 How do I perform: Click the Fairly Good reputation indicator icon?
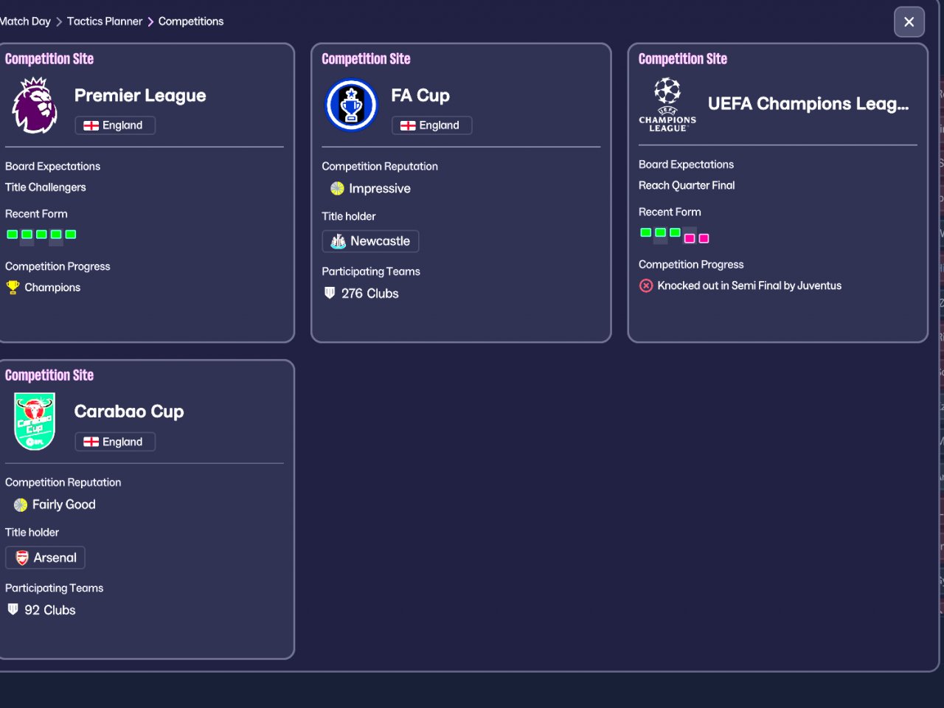click(21, 504)
